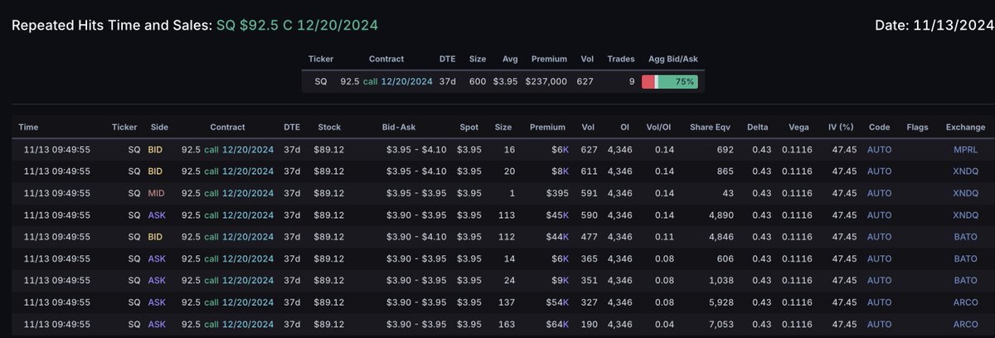Screen dimensions: 995x338
Task: Click the volume 190 cell
Action: pos(590,324)
